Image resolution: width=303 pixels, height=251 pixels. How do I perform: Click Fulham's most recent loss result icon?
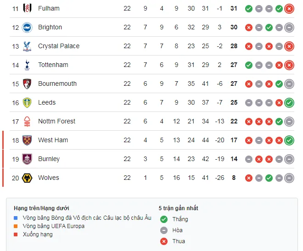pos(289,8)
